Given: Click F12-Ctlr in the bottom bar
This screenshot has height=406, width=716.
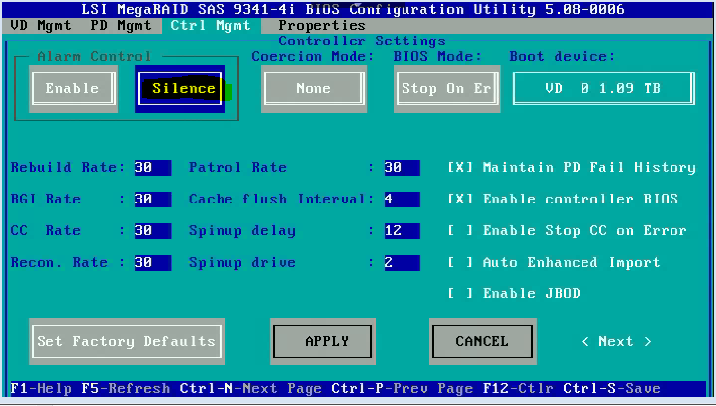Looking at the screenshot, I should pos(518,388).
